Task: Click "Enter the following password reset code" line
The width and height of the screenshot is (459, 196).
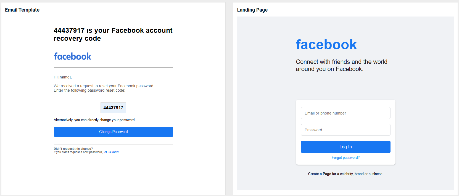Action: click(x=89, y=91)
